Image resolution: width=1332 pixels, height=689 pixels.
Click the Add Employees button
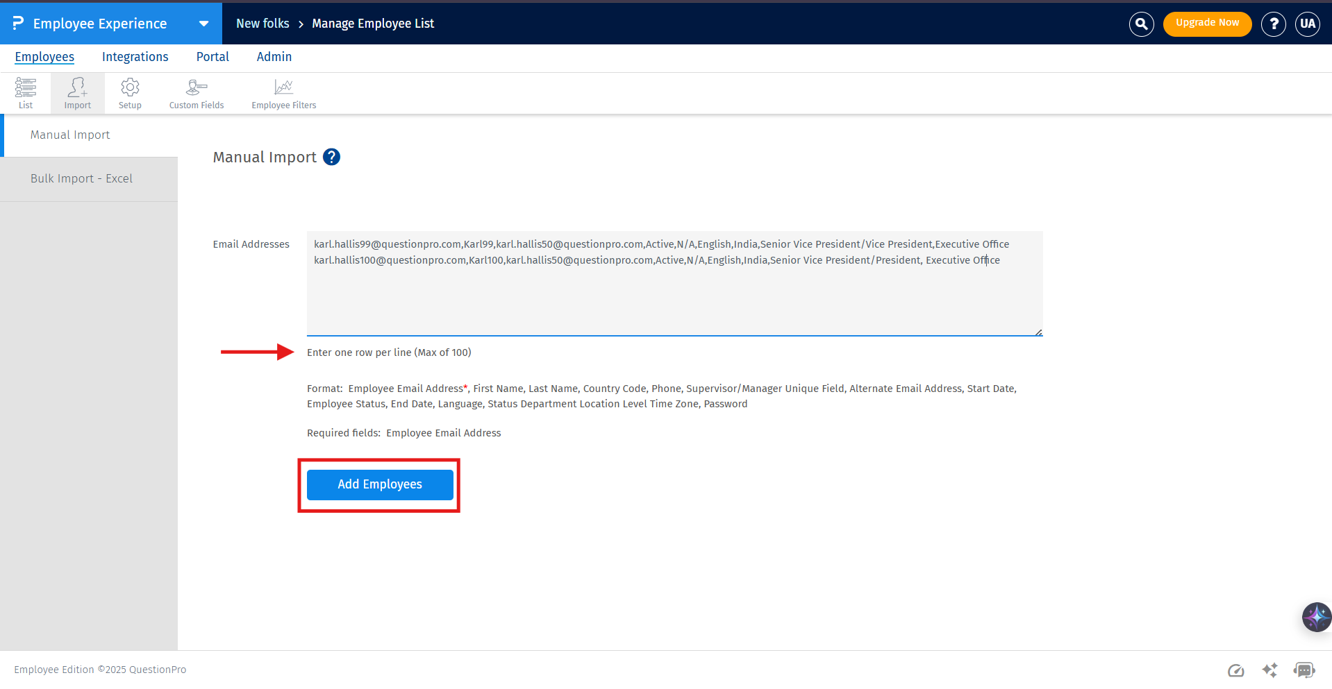pyautogui.click(x=380, y=484)
